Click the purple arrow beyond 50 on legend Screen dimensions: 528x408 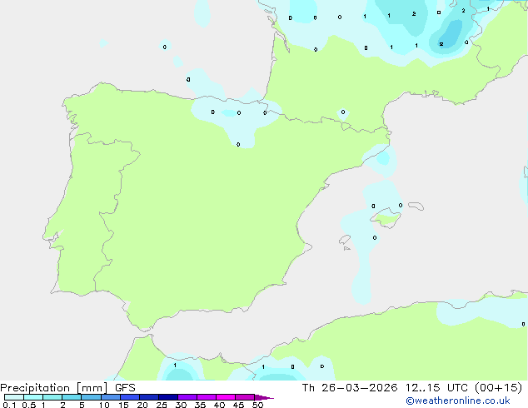point(264,397)
